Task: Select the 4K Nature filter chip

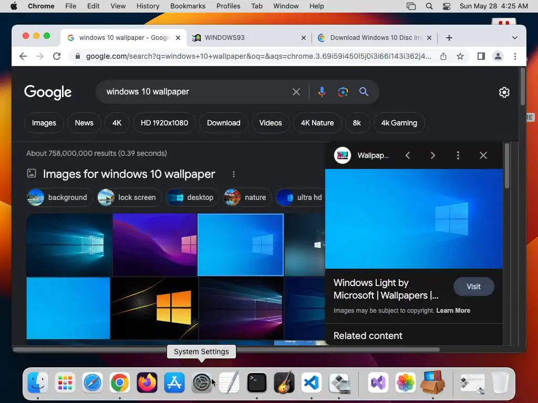Action: [x=317, y=123]
